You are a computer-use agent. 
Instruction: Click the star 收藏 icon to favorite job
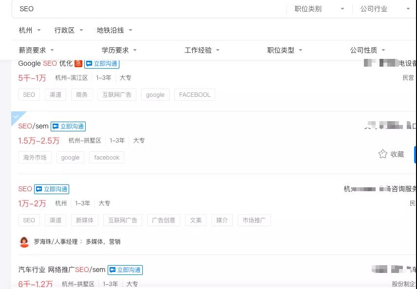click(383, 154)
